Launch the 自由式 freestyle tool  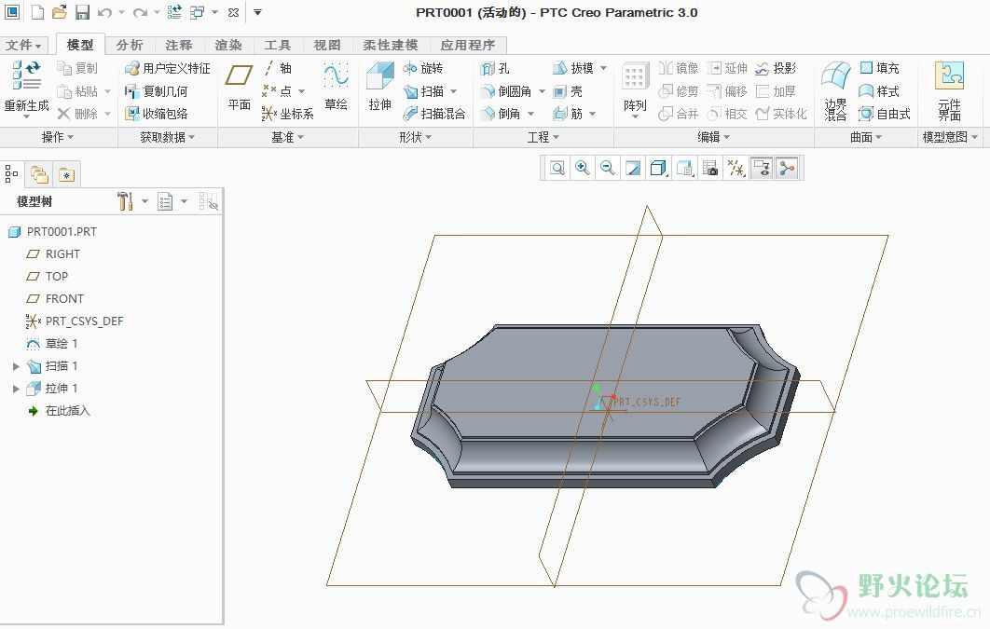[x=885, y=114]
